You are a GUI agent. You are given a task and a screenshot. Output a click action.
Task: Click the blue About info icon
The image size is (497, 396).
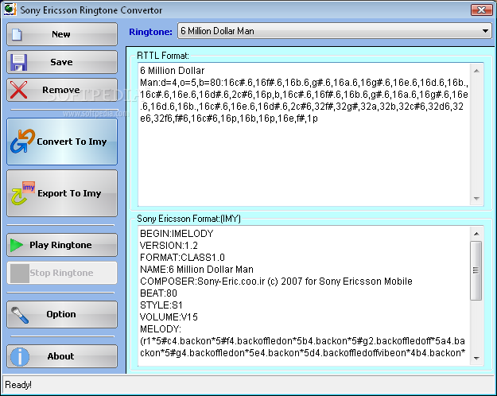click(x=20, y=356)
